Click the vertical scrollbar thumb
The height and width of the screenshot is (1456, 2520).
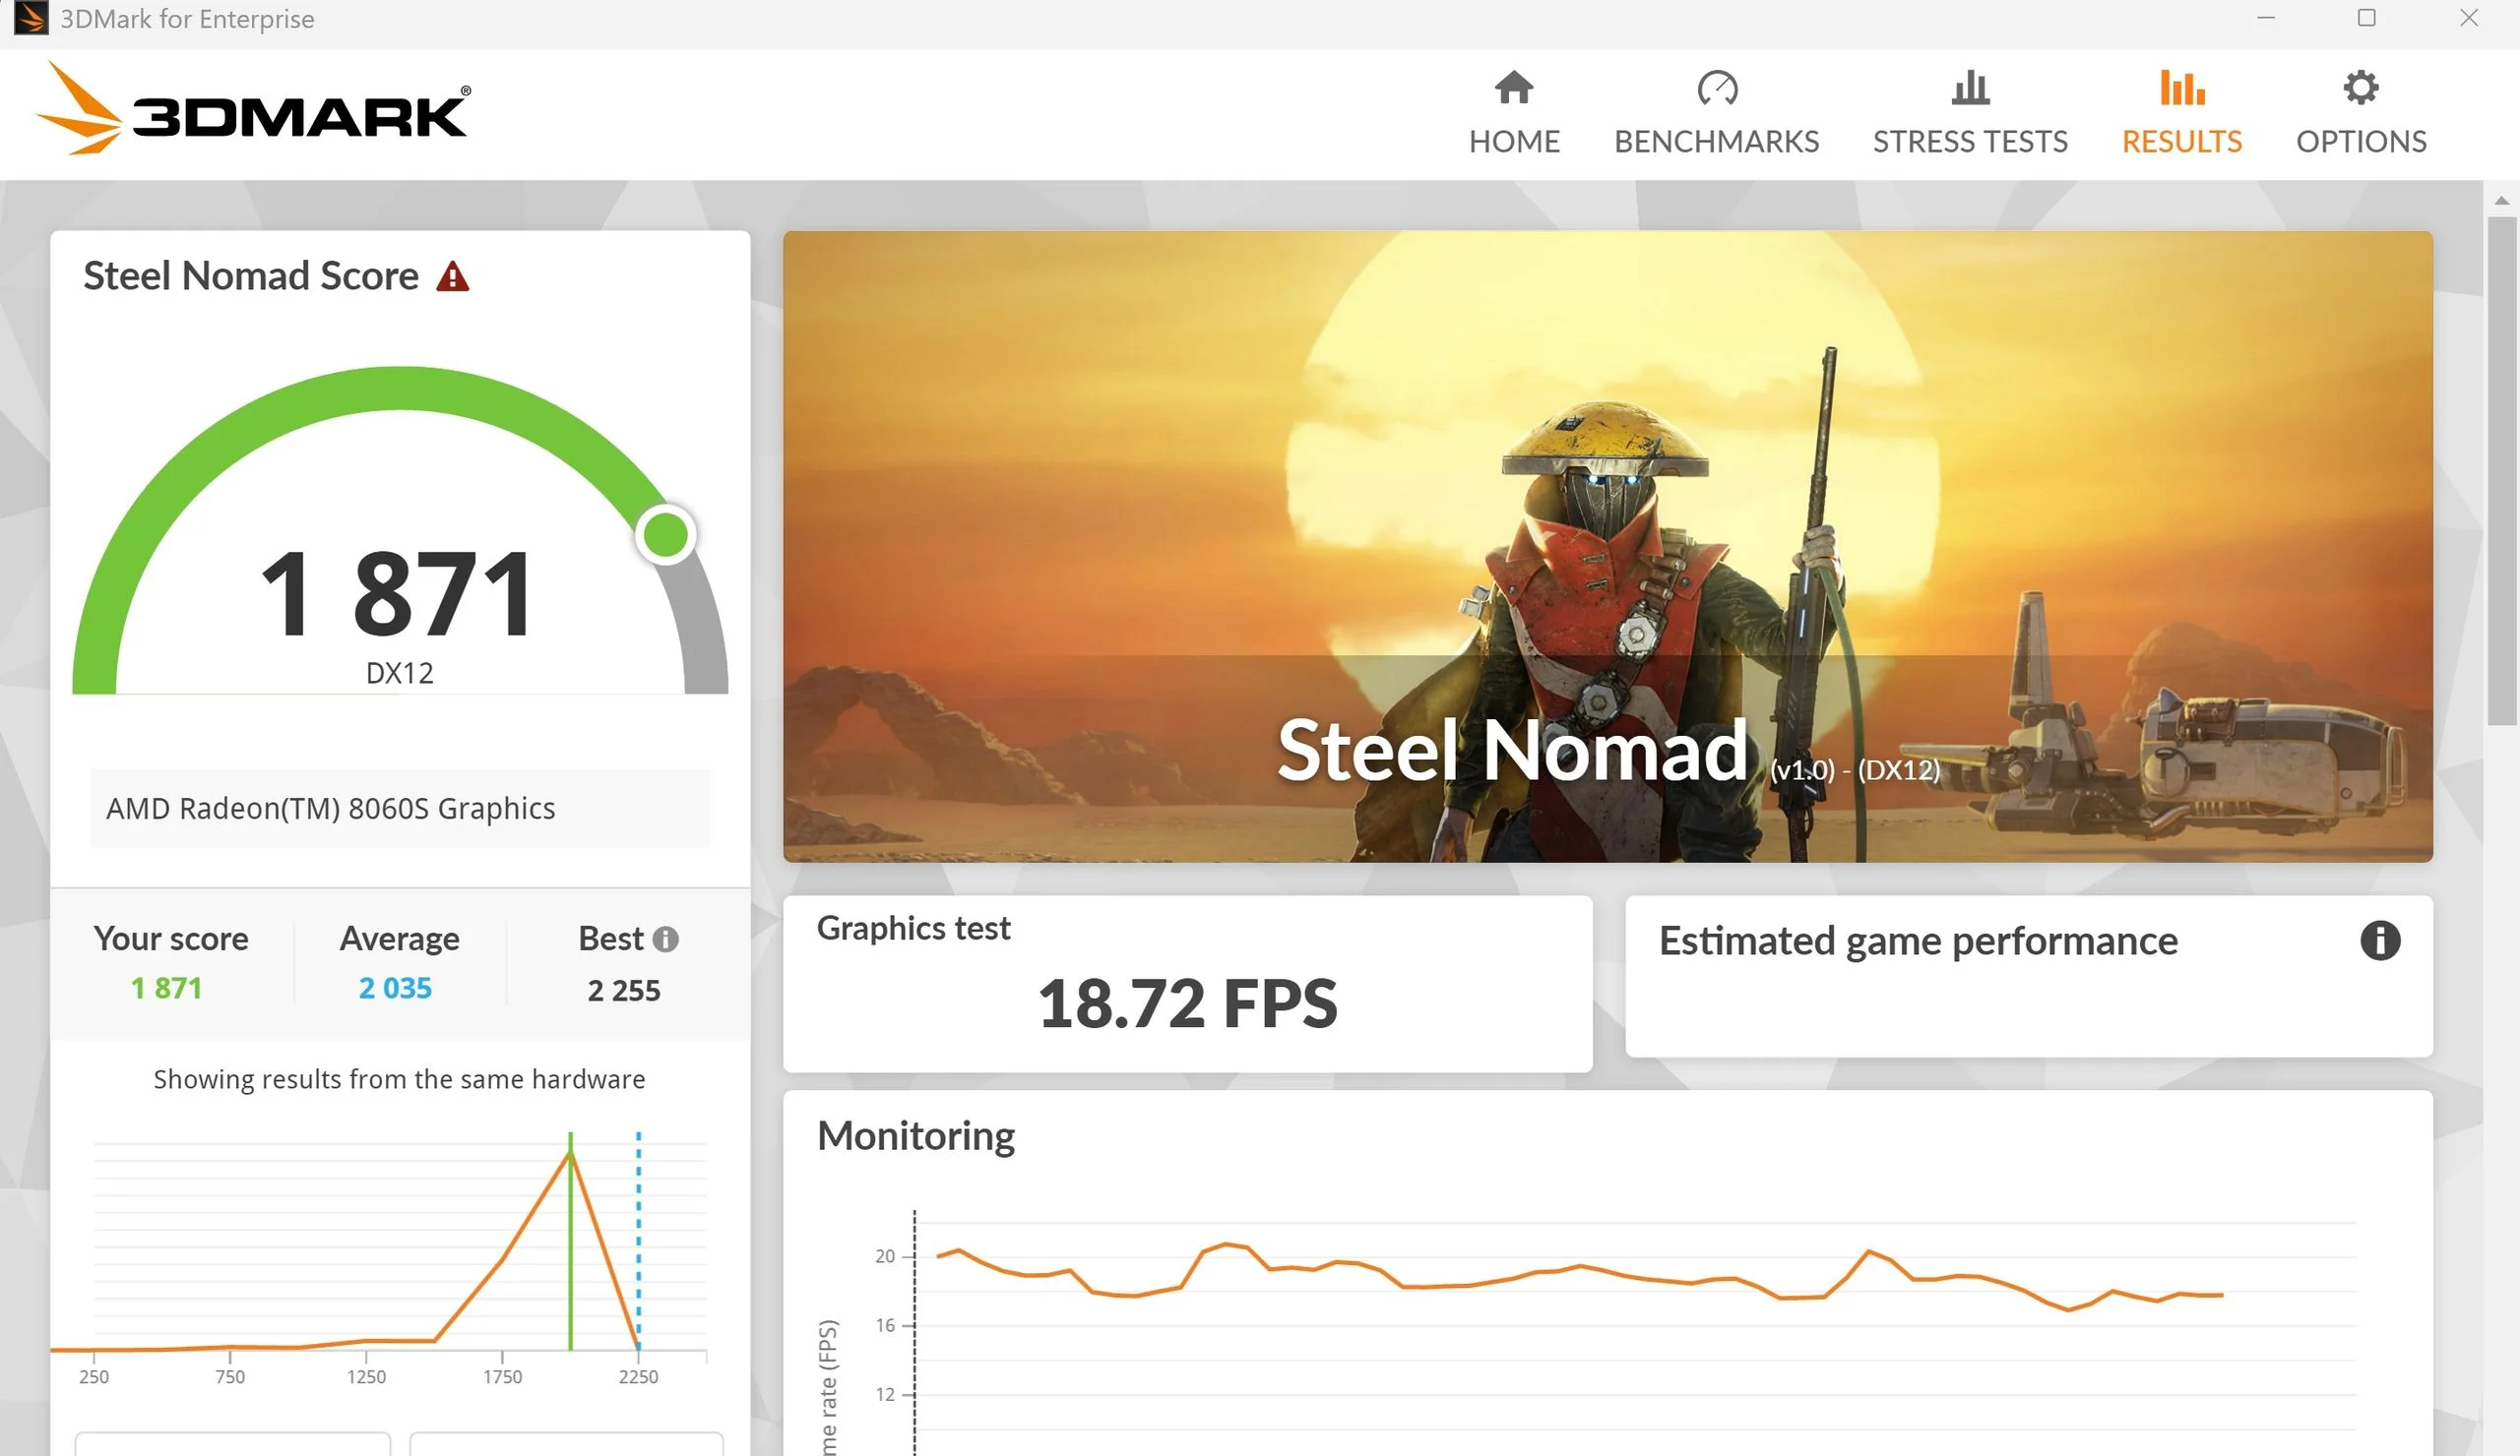[2501, 469]
